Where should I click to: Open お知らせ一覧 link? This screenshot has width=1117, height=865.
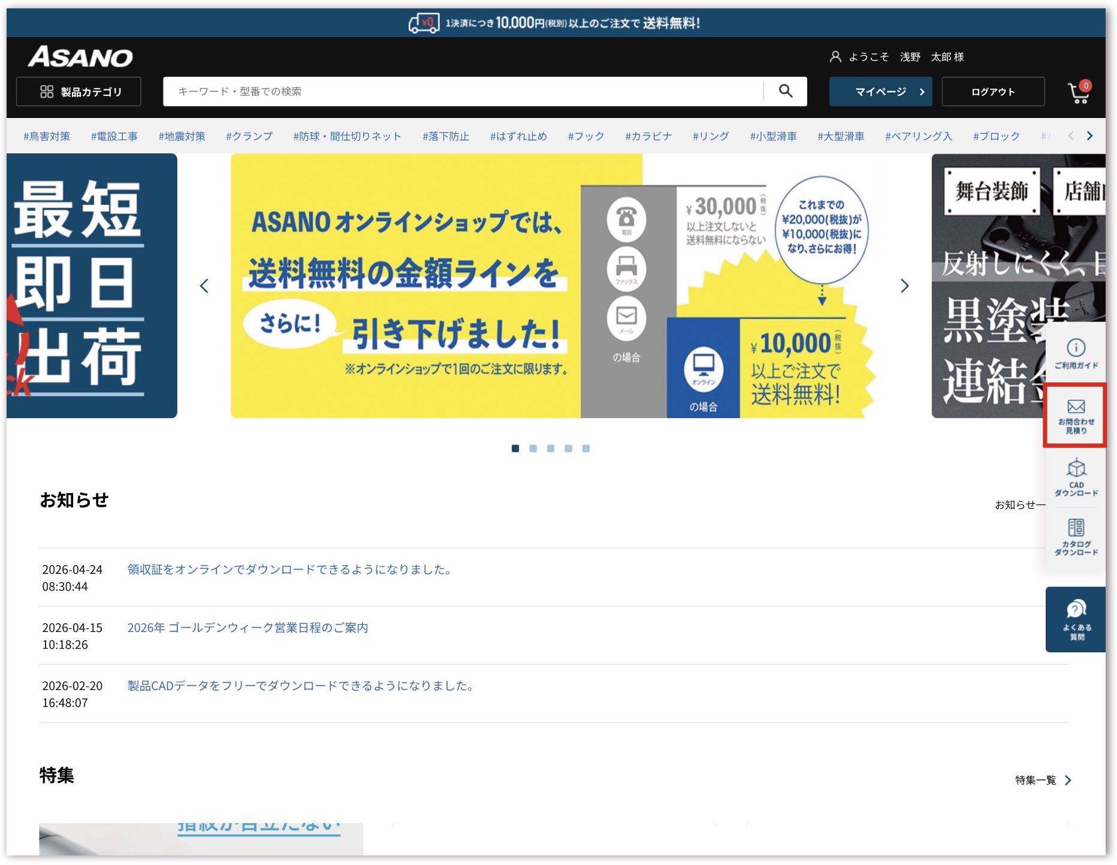coord(1020,505)
